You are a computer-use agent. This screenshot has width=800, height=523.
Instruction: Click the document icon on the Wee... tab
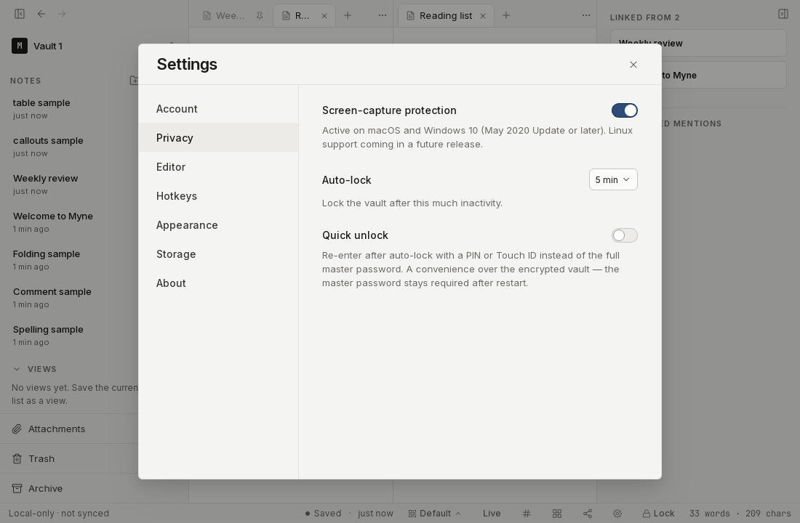pos(207,16)
